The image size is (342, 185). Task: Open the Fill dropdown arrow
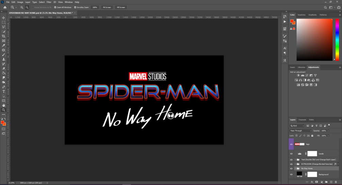coord(328,136)
